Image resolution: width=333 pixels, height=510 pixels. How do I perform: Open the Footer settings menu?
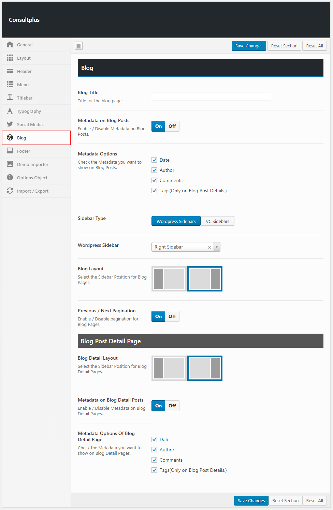[24, 151]
